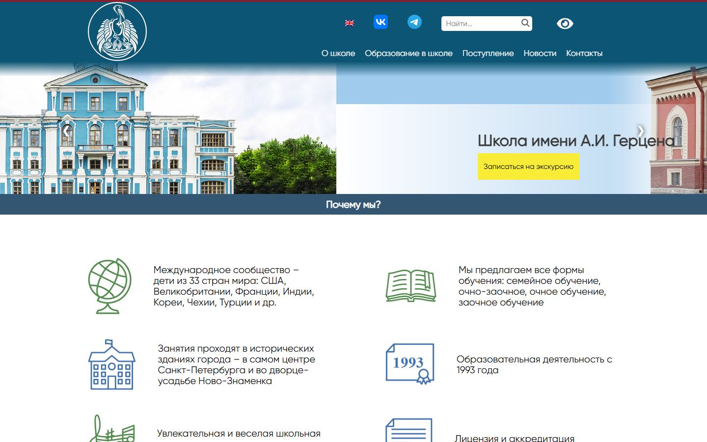Click the green open book icon

tap(411, 285)
